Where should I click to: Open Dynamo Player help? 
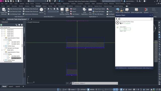151,19
